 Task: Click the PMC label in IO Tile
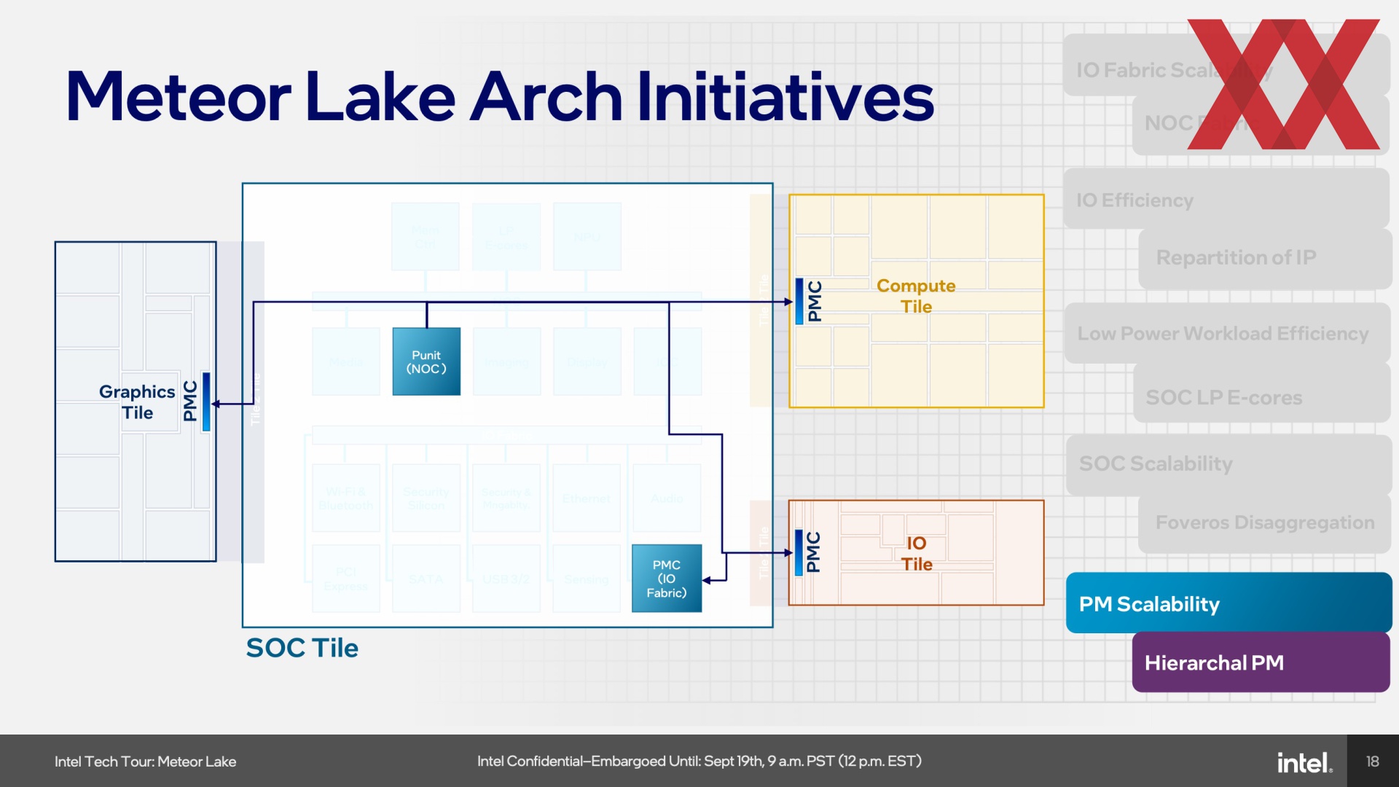[813, 552]
